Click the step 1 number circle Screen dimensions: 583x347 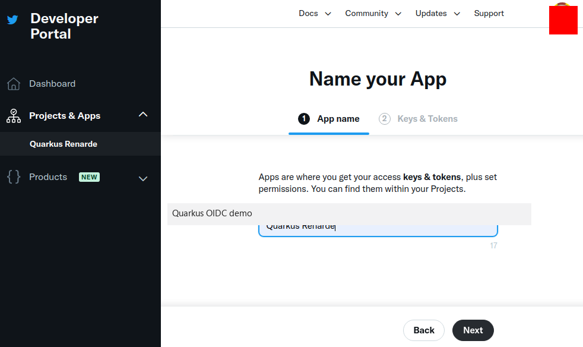(304, 119)
